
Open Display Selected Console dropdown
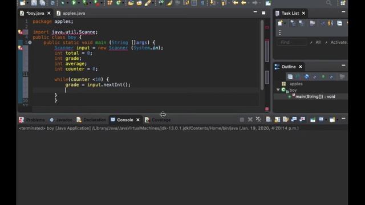point(326,120)
